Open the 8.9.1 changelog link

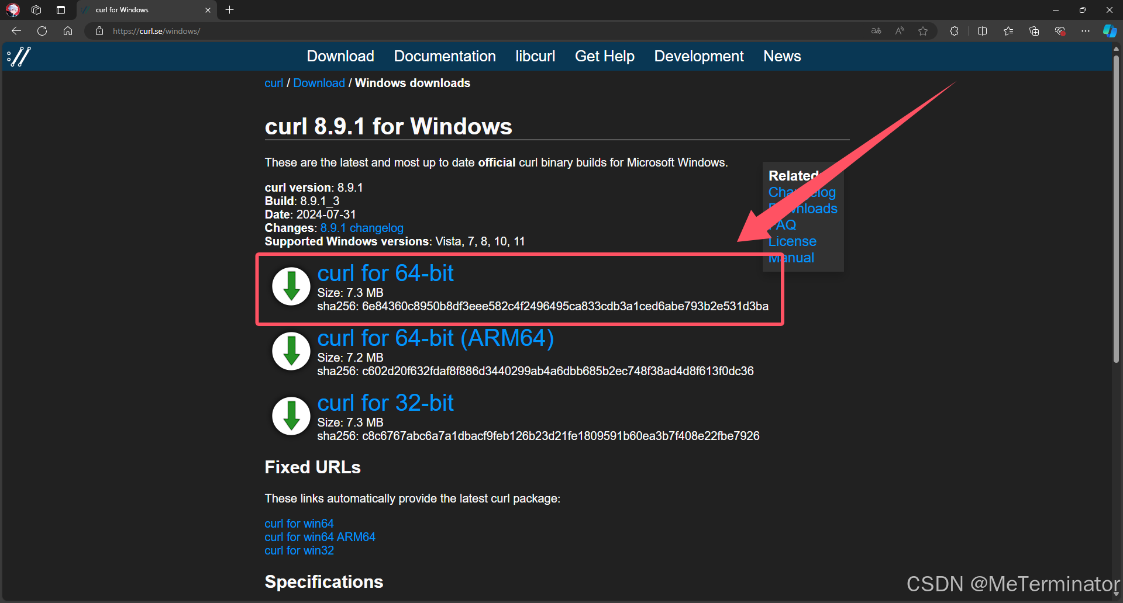[x=361, y=228]
